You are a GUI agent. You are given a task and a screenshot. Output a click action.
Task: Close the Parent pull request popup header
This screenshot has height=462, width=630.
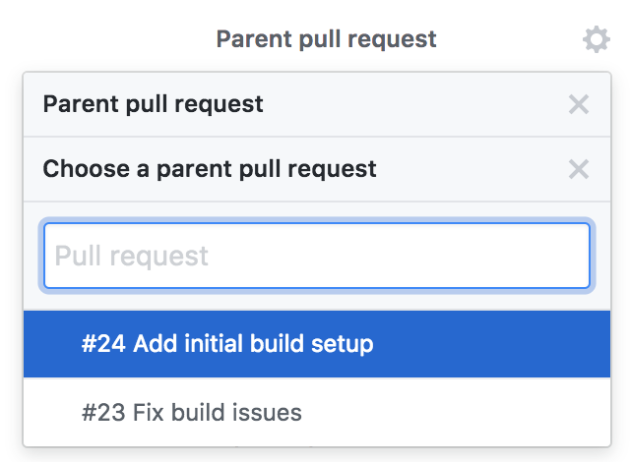pos(579,104)
